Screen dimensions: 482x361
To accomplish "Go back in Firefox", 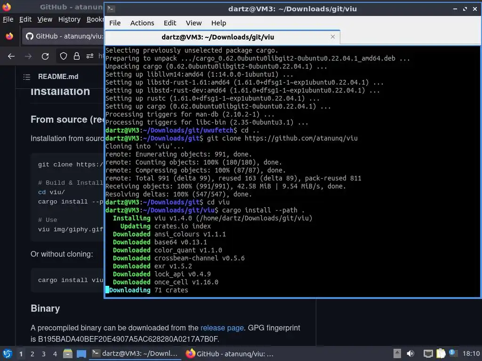I will (x=11, y=56).
